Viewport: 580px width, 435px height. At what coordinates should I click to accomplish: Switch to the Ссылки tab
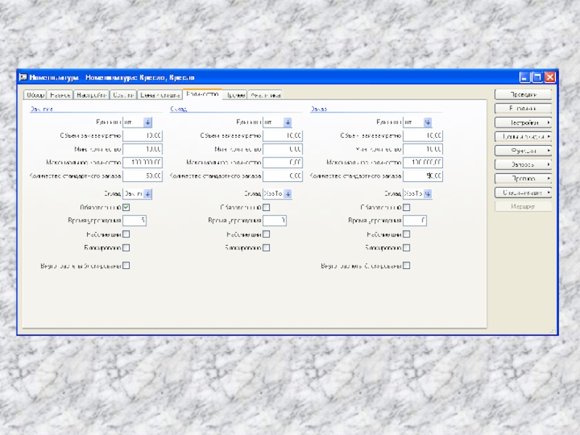123,95
